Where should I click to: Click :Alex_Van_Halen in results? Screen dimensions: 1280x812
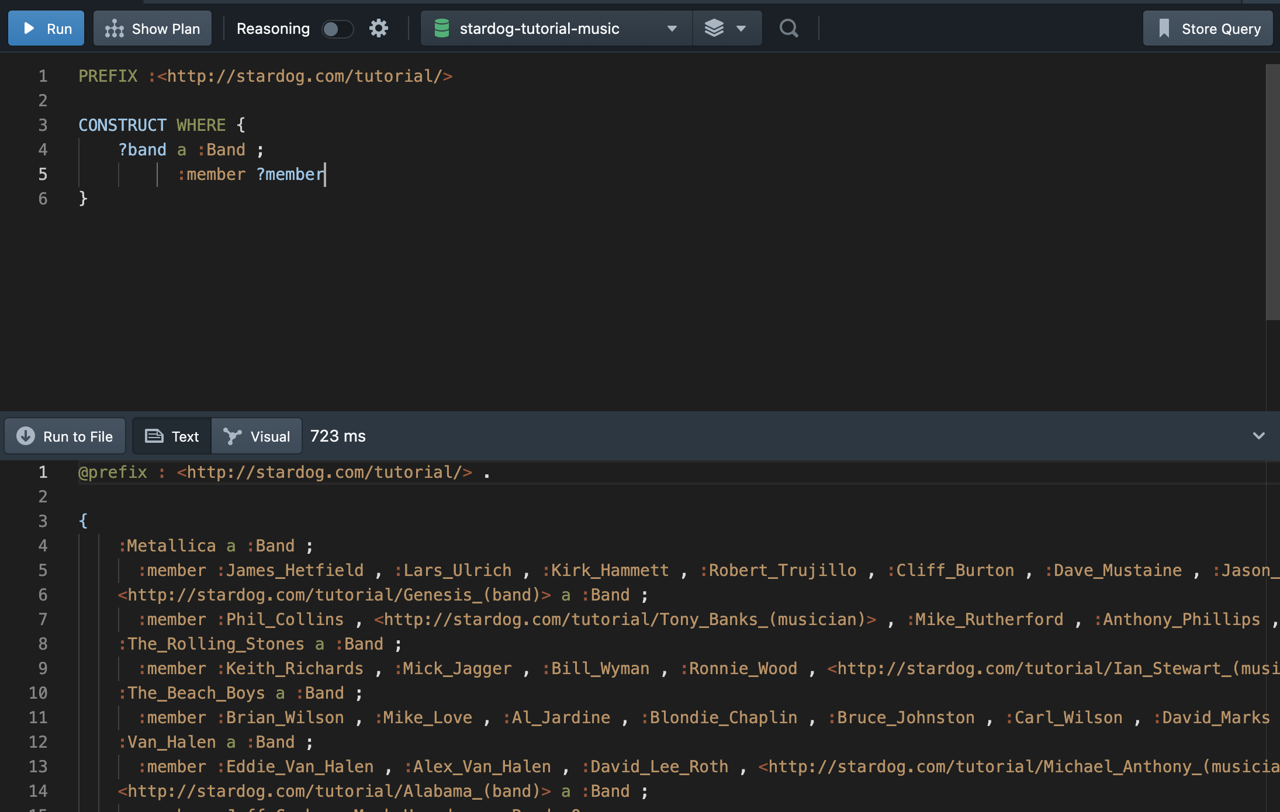pyautogui.click(x=478, y=766)
